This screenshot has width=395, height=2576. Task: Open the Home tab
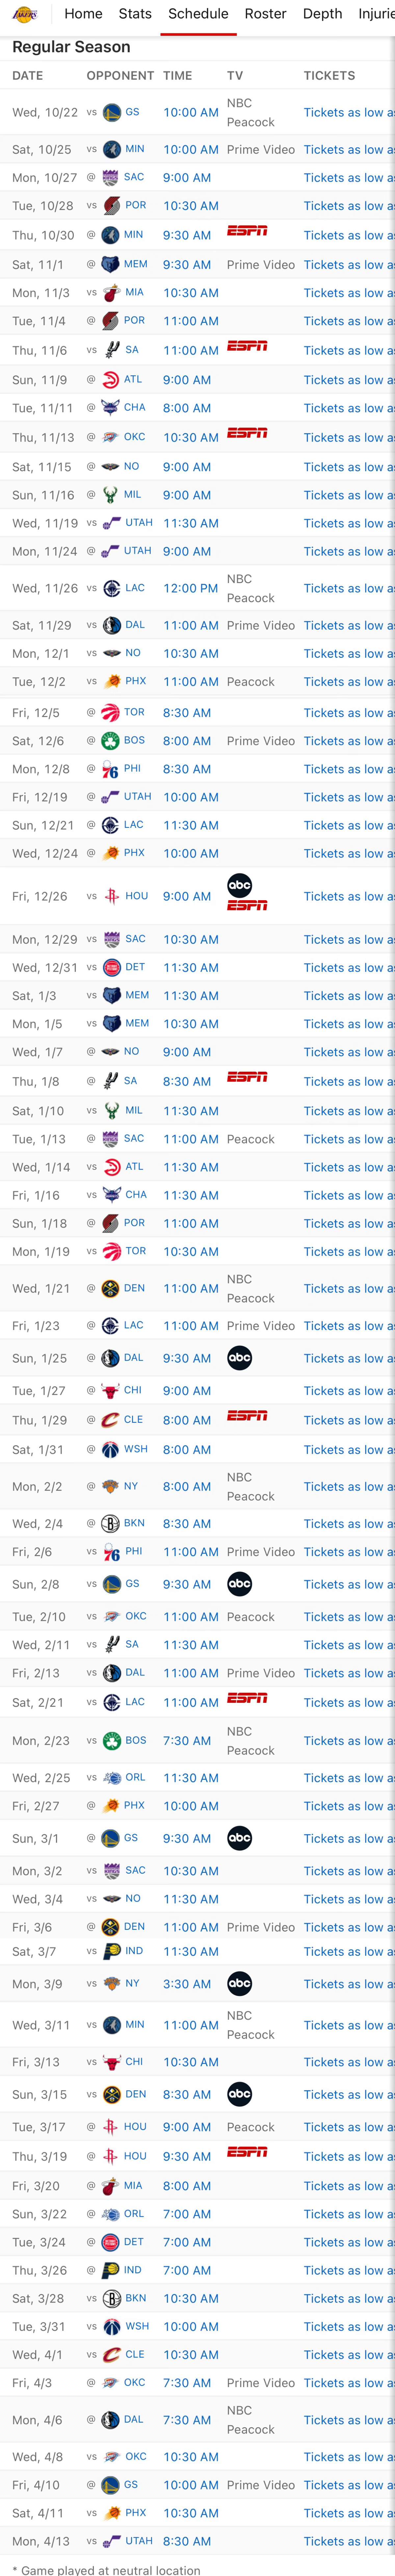tap(83, 14)
